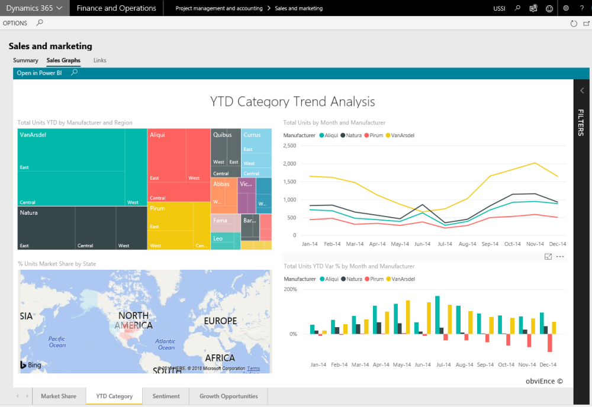
Task: Click the Finance and Operations home label
Action: coord(116,8)
